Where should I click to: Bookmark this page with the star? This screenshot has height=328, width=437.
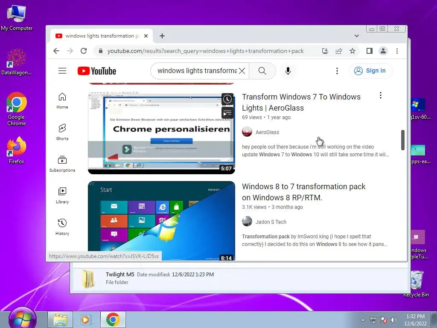tap(353, 51)
